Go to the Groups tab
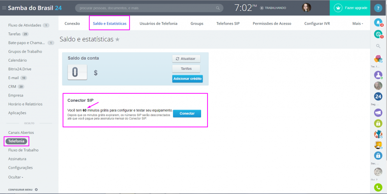This screenshot has width=387, height=194. (197, 23)
